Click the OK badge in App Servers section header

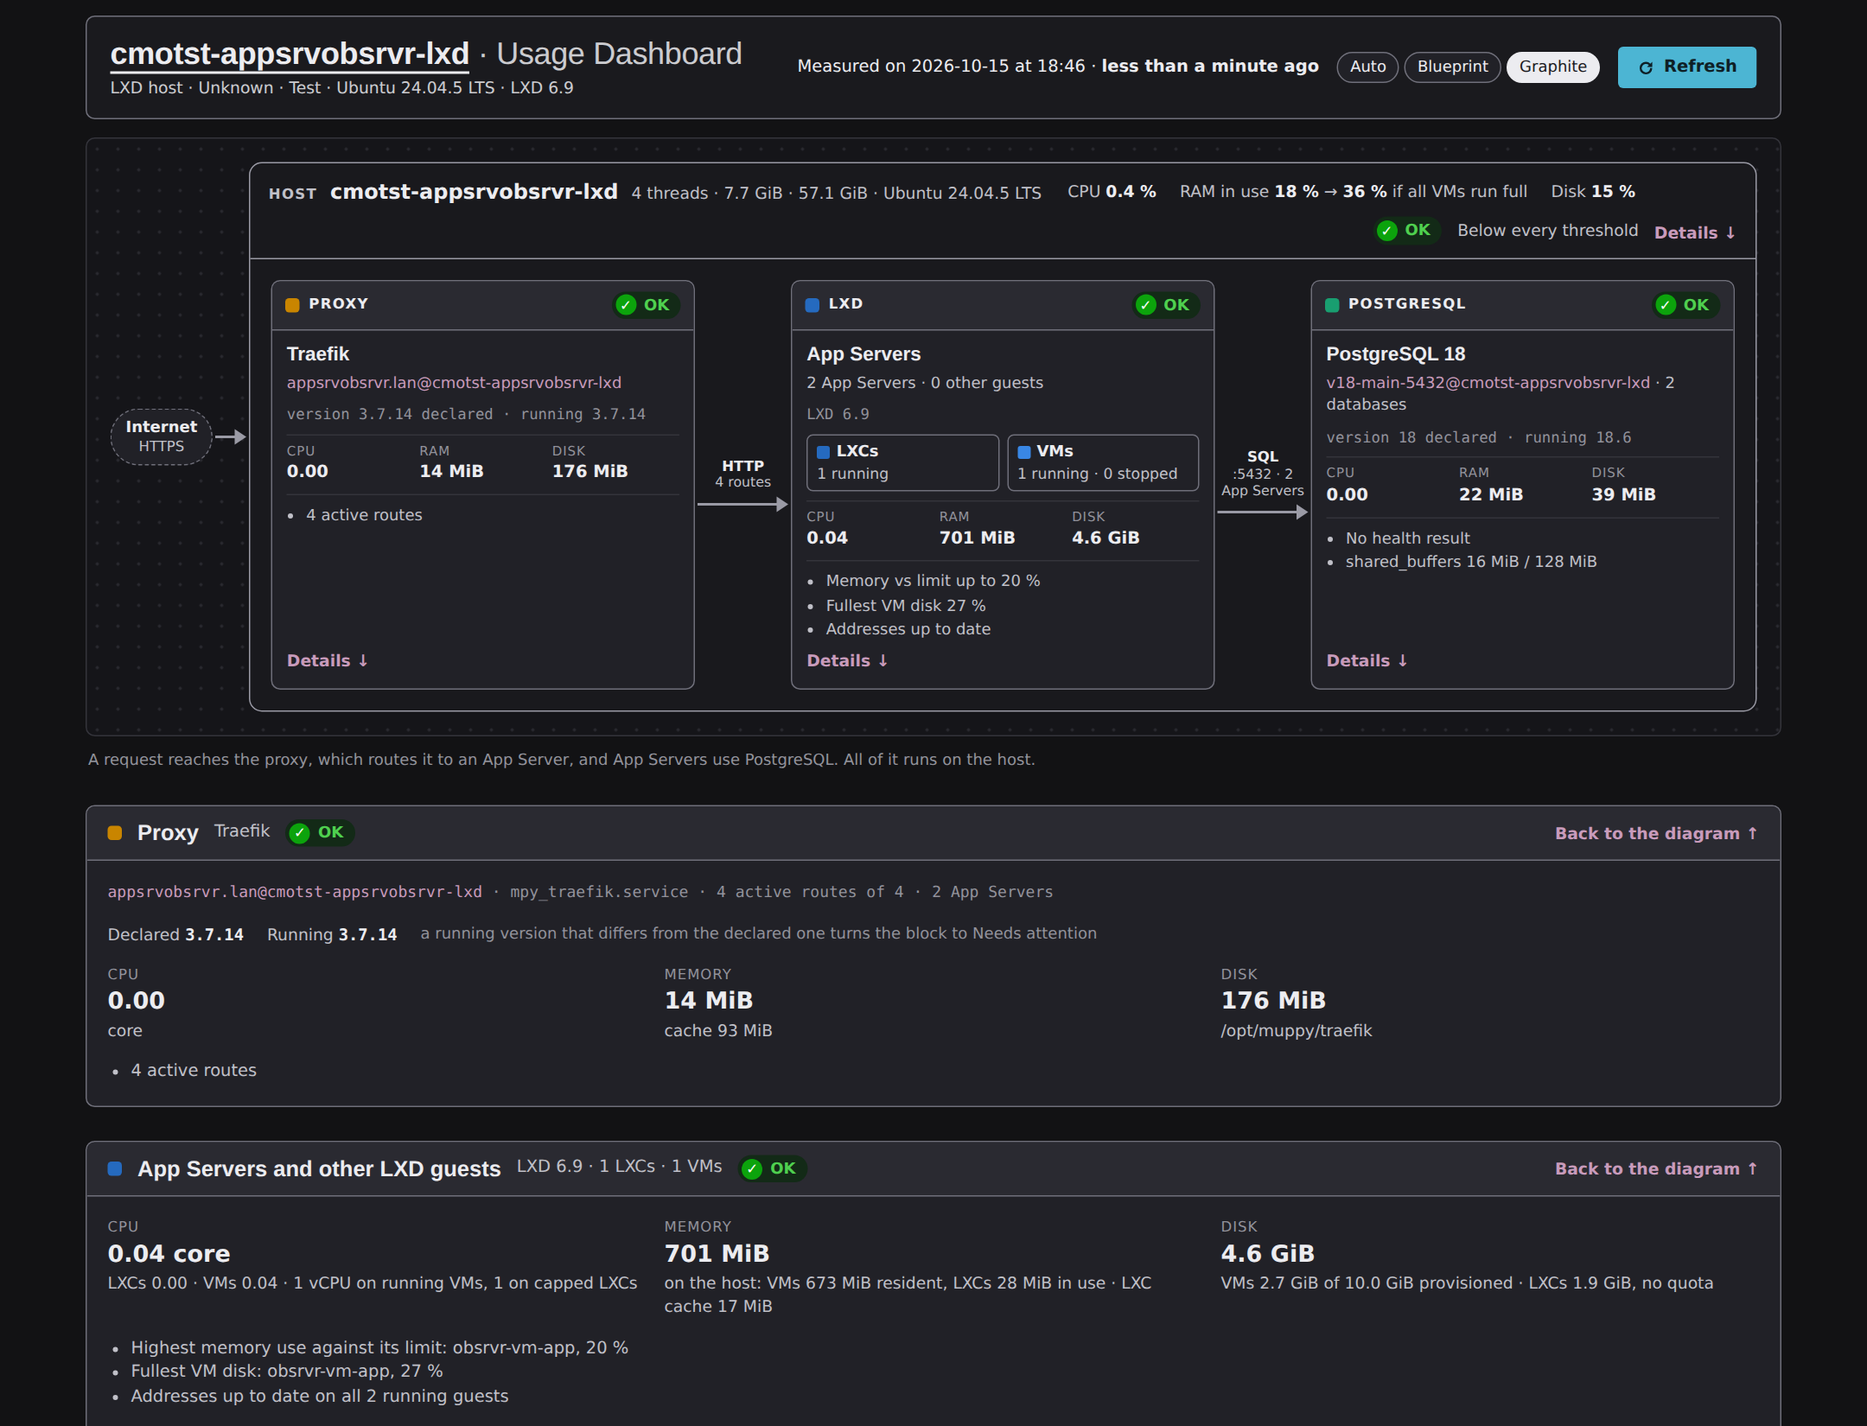pyautogui.click(x=773, y=1168)
